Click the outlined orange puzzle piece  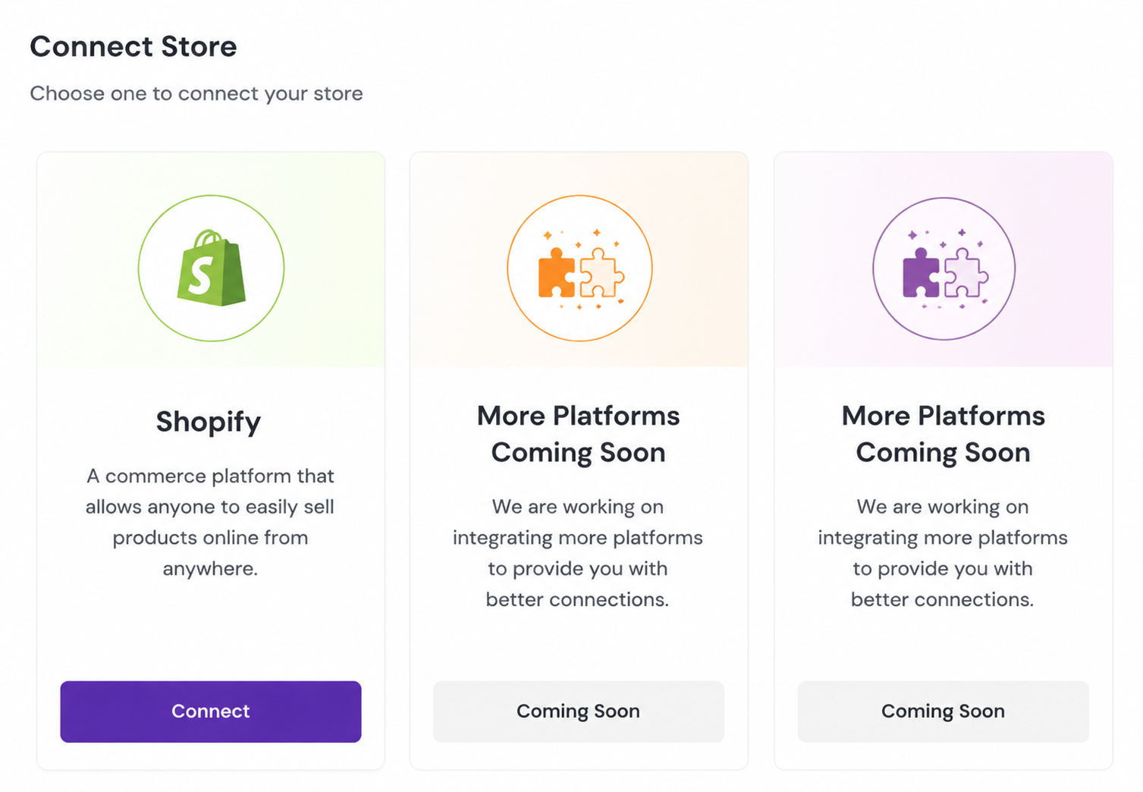(x=601, y=272)
